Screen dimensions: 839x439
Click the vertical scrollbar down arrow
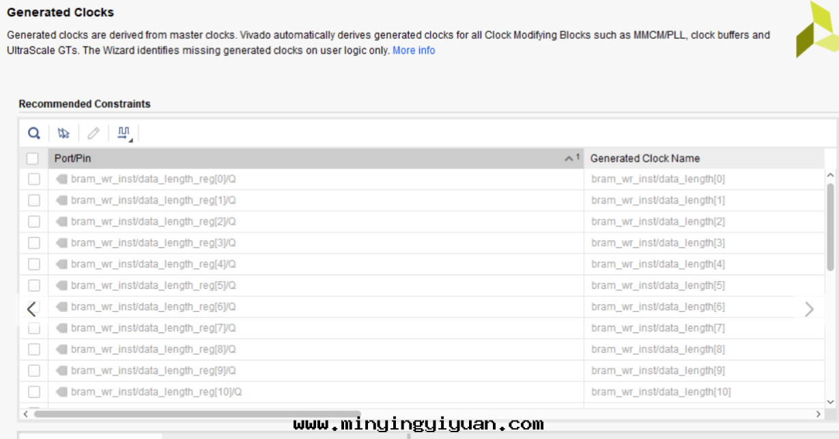click(x=830, y=401)
